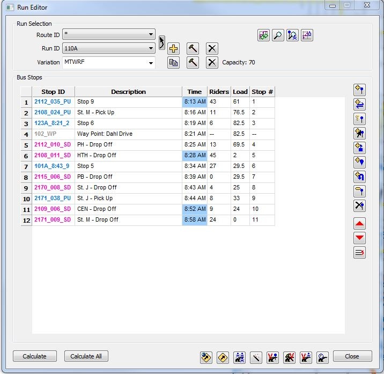Click the Time column header
The image size is (384, 374).
(x=195, y=92)
